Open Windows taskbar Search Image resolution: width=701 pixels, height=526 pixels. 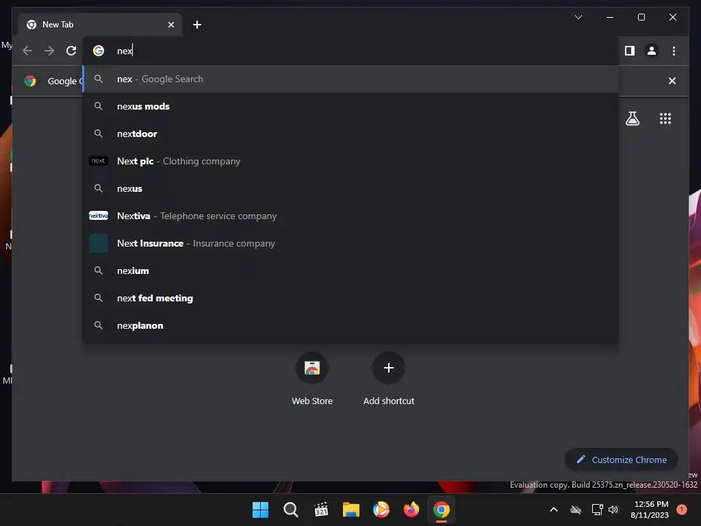coord(290,510)
